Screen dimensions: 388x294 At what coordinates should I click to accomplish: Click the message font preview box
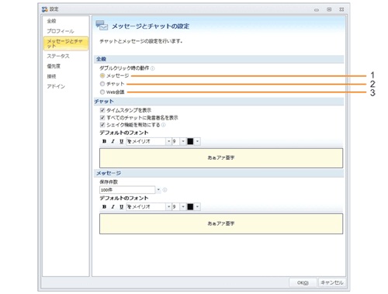pyautogui.click(x=221, y=223)
